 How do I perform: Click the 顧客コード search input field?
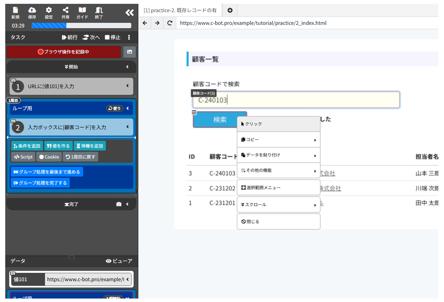(296, 100)
